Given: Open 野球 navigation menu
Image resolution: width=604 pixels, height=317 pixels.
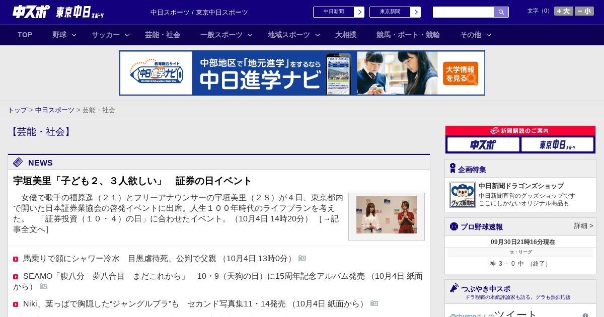Looking at the screenshot, I should pos(59,35).
